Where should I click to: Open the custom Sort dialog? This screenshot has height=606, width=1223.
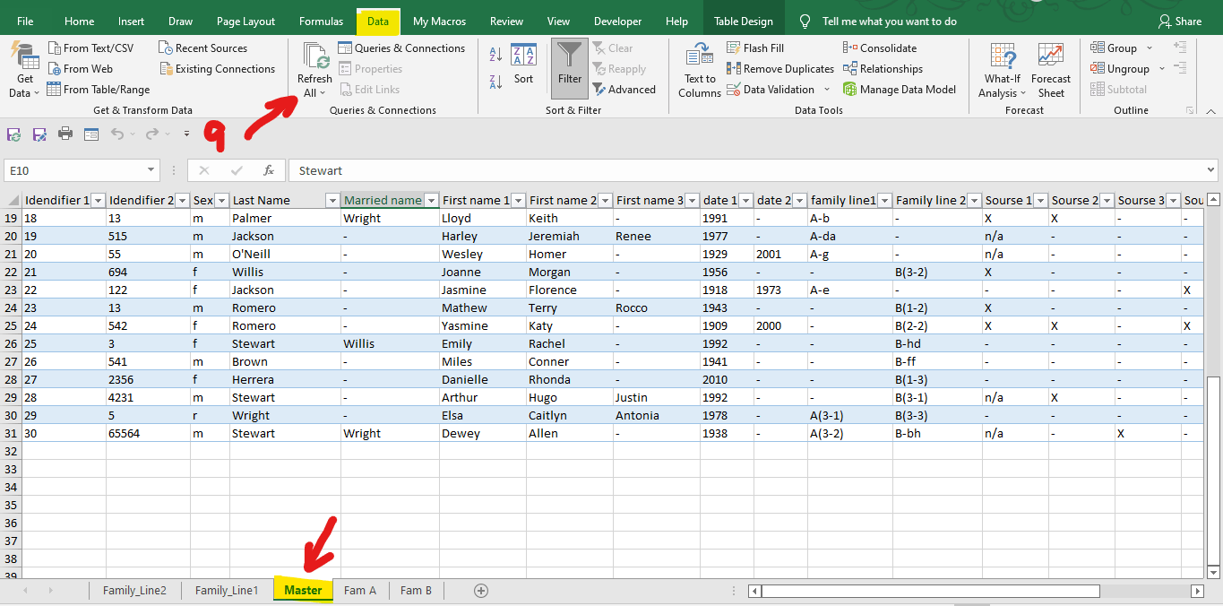coord(523,65)
